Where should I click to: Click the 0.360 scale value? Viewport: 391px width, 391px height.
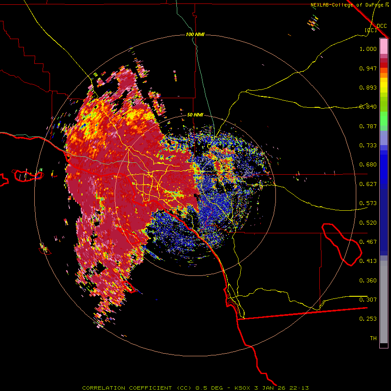(368, 281)
